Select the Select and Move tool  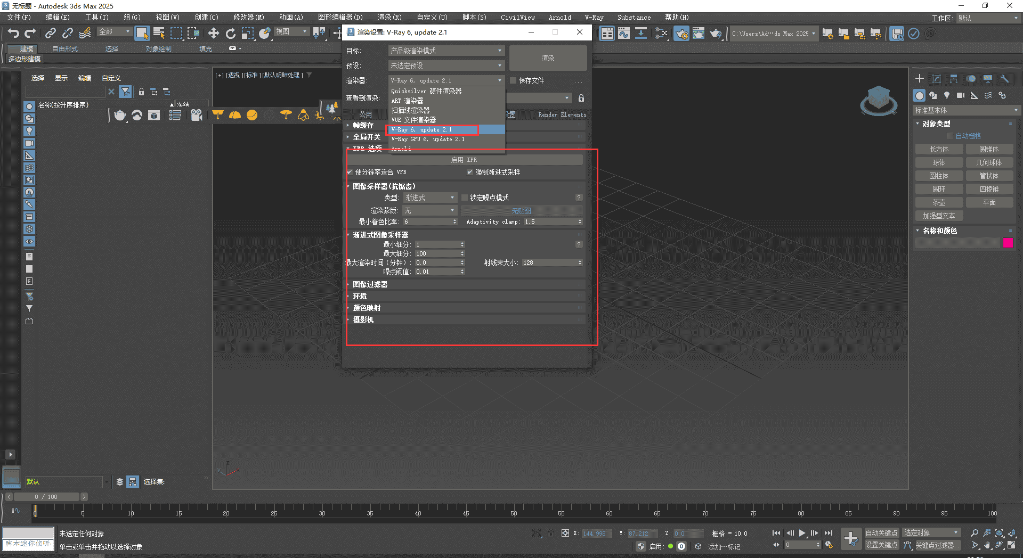click(213, 33)
